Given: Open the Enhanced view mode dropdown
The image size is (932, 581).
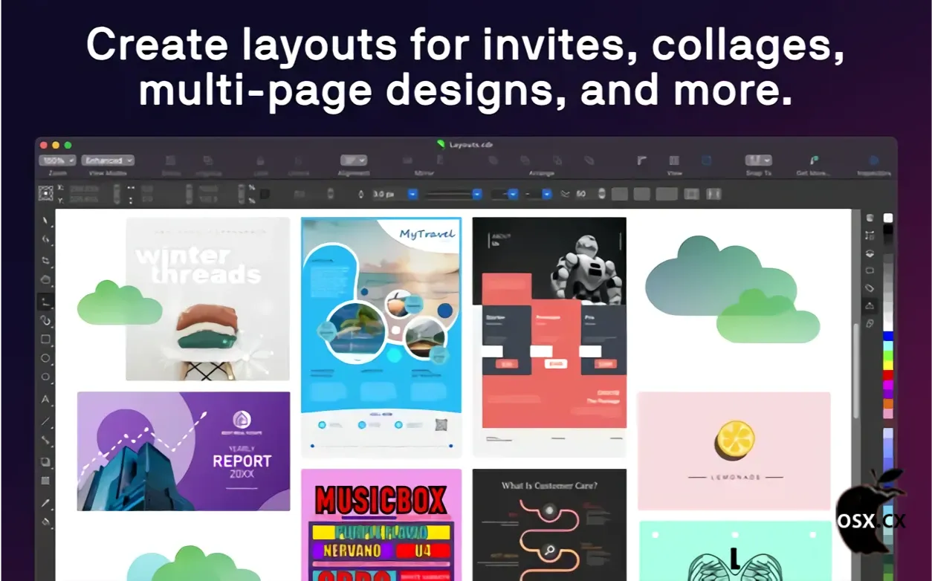Looking at the screenshot, I should point(108,160).
